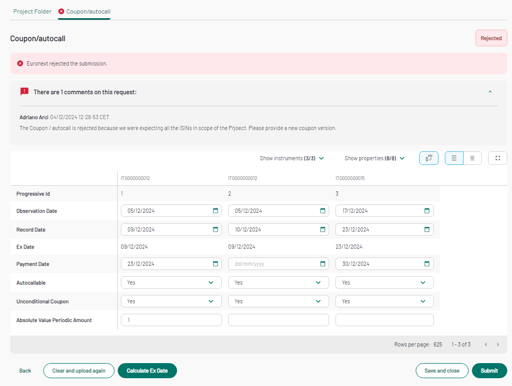Open calendar for Record Date 09/12/2024
Screen dimensions: 512x386
pyautogui.click(x=215, y=229)
